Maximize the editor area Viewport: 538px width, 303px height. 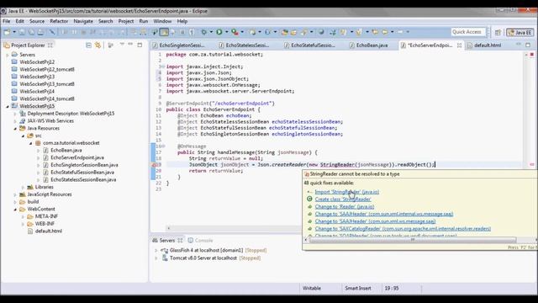pos(528,45)
